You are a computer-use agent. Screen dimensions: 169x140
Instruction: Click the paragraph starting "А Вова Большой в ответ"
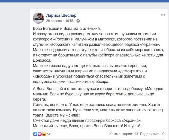[x=98, y=94]
